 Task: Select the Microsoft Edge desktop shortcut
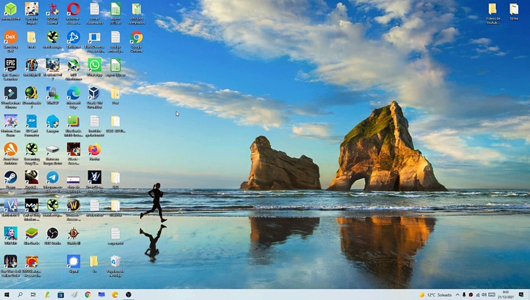click(x=73, y=97)
